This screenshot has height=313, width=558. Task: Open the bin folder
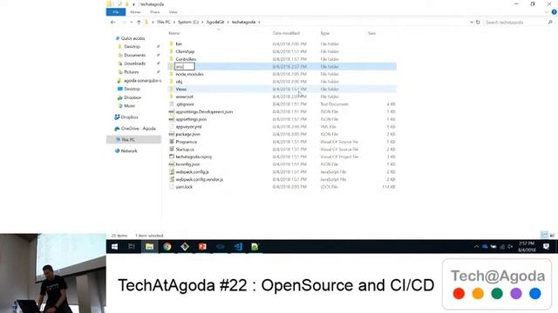click(179, 44)
